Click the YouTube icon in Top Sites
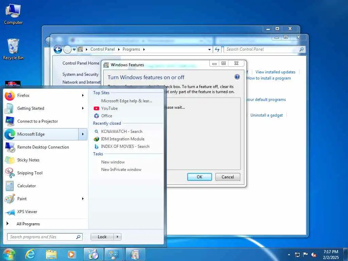Viewport: 348px width, 261px height. [96, 108]
